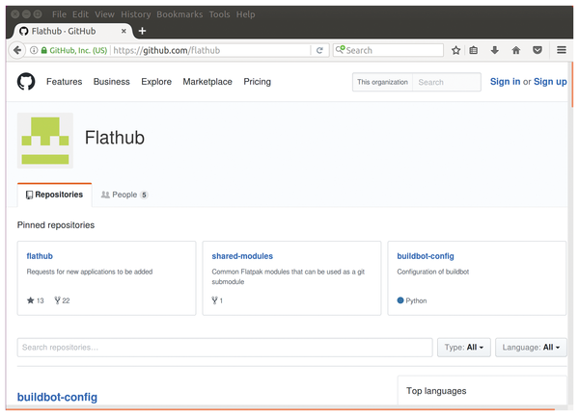The width and height of the screenshot is (579, 416).
Task: Click the Sign in link
Action: [x=505, y=82]
